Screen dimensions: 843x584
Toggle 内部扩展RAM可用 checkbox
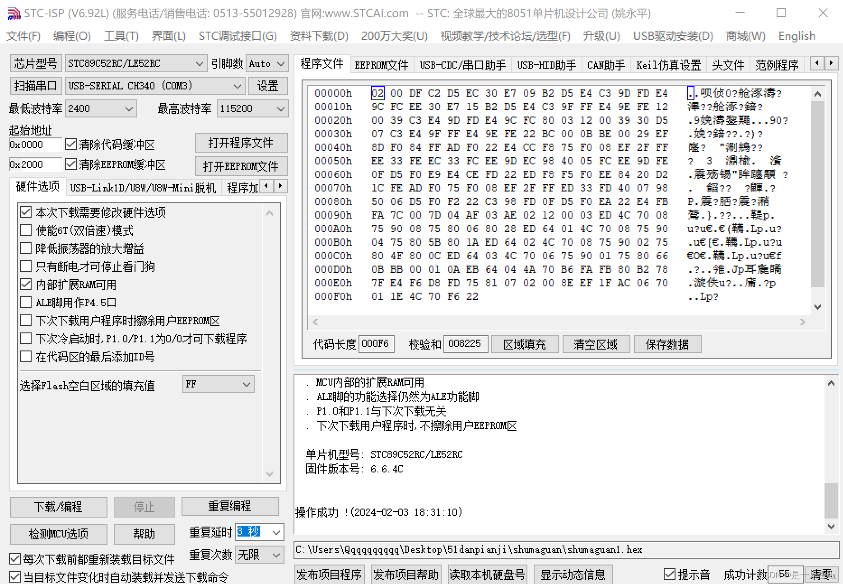click(26, 284)
